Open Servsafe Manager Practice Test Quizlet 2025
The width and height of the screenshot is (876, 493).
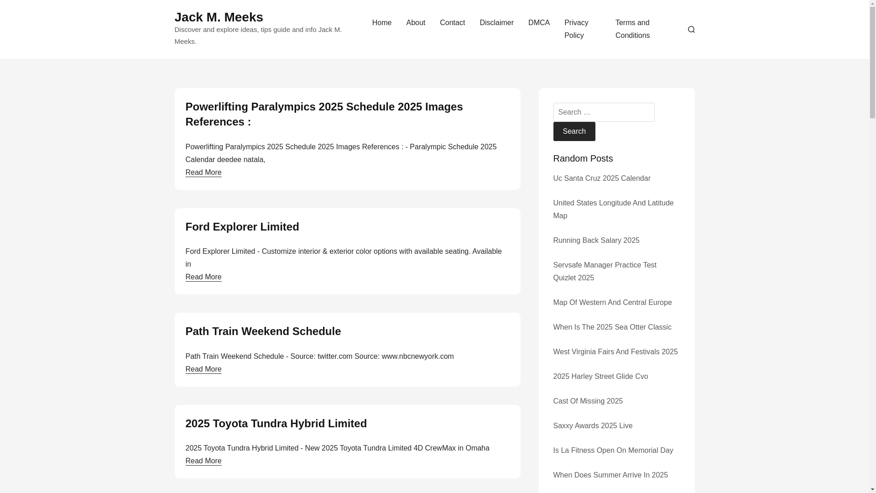605,272
